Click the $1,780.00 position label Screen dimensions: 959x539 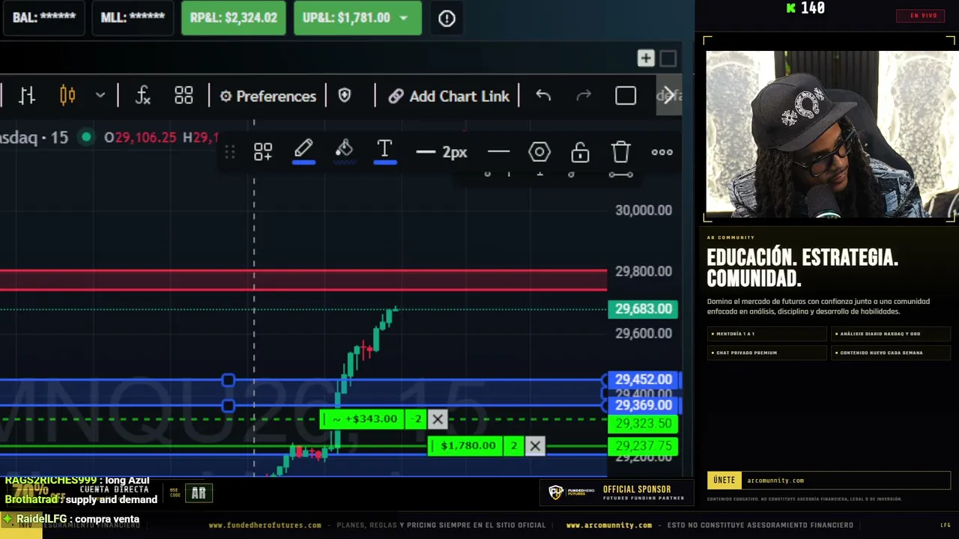[x=465, y=446]
